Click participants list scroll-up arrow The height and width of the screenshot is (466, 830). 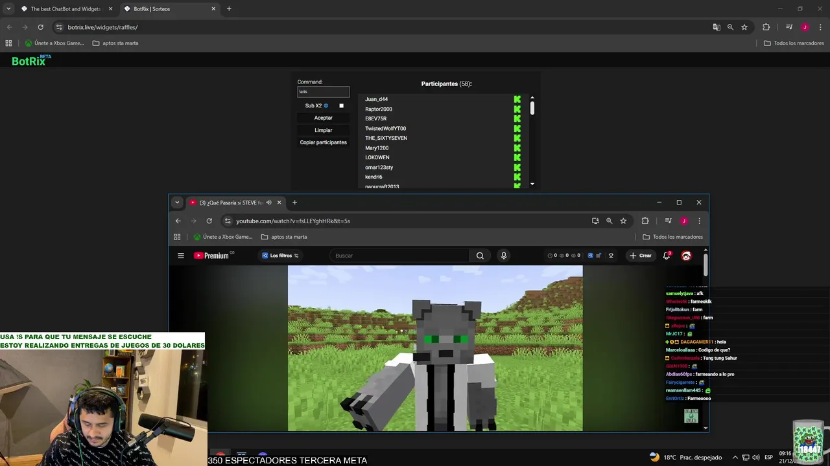click(532, 98)
